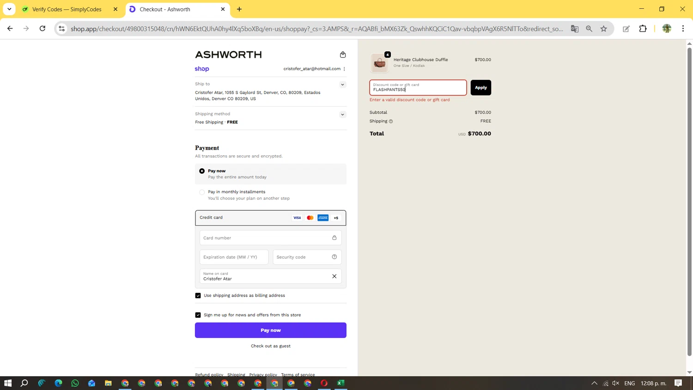693x390 pixels.
Task: Close the Verify Codes tab
Action: (x=115, y=9)
